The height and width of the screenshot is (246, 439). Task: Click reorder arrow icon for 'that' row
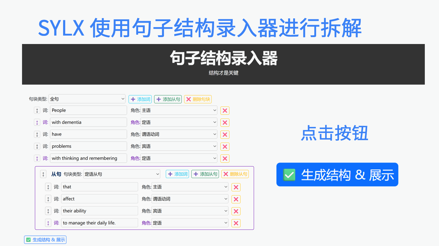pyautogui.click(x=48, y=187)
